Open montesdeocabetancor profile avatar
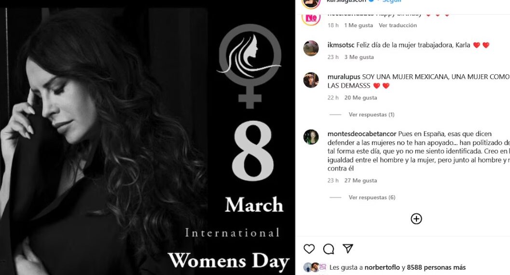This screenshot has height=275, width=510. 311,137
